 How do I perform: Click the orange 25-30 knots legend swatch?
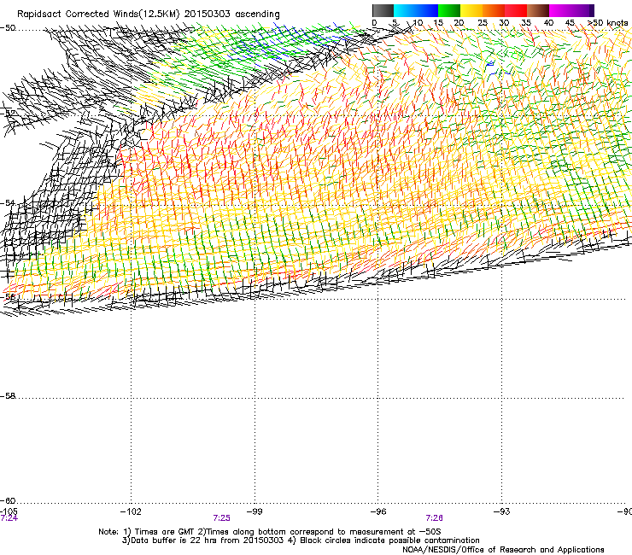(494, 10)
